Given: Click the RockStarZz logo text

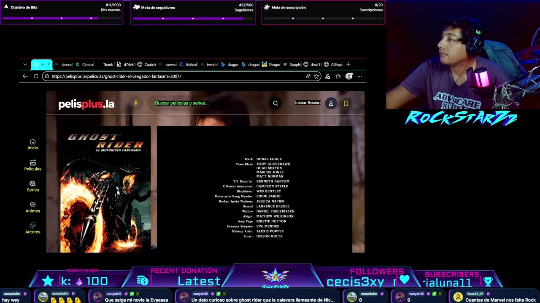Looking at the screenshot, I should click(x=461, y=118).
